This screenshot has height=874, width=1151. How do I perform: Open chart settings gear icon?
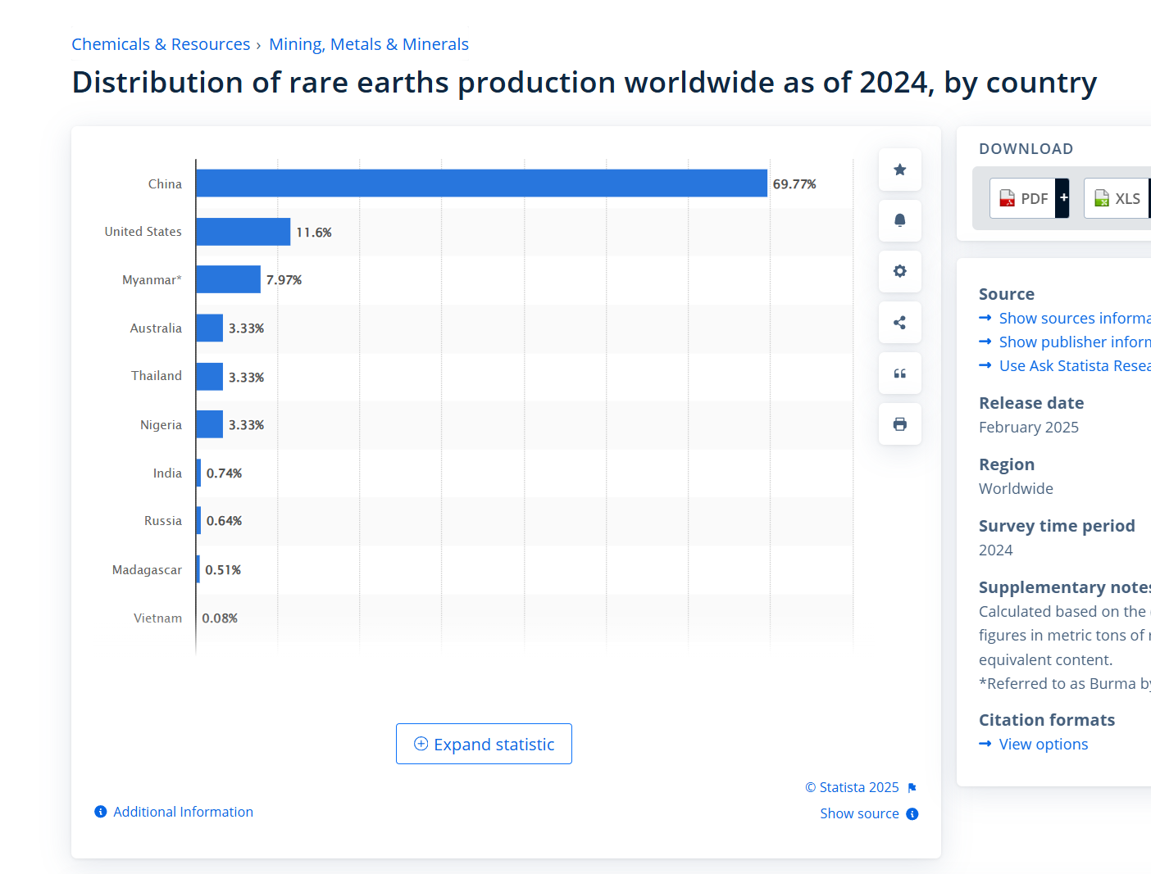[900, 271]
